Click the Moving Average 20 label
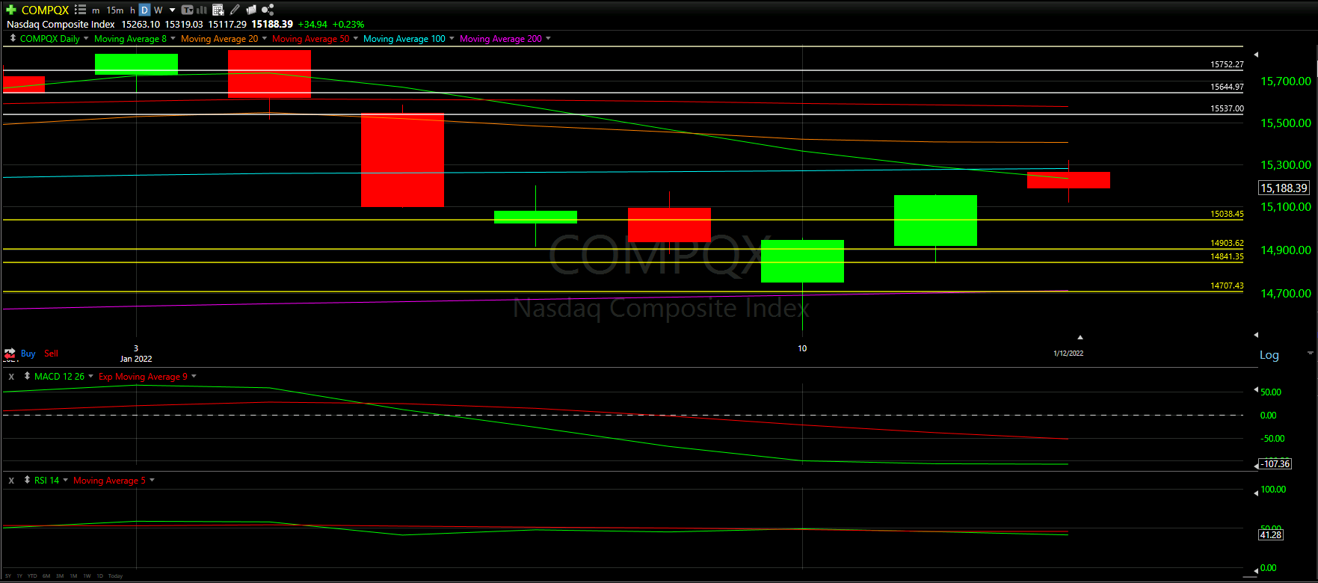 [x=219, y=39]
